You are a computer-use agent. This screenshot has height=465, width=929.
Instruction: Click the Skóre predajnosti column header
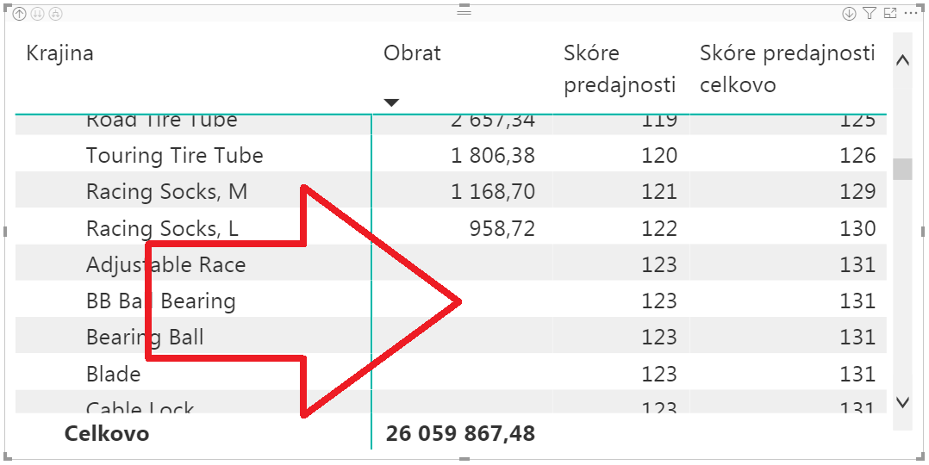619,69
